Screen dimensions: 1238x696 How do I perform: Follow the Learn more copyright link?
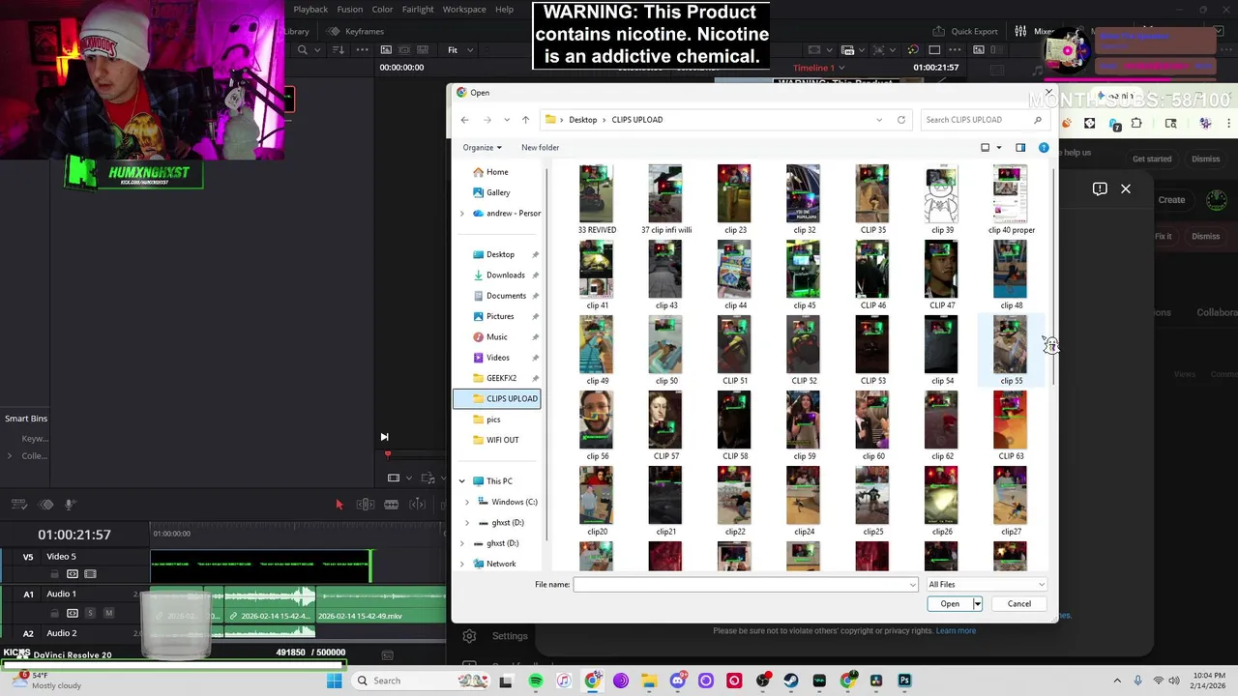point(956,630)
